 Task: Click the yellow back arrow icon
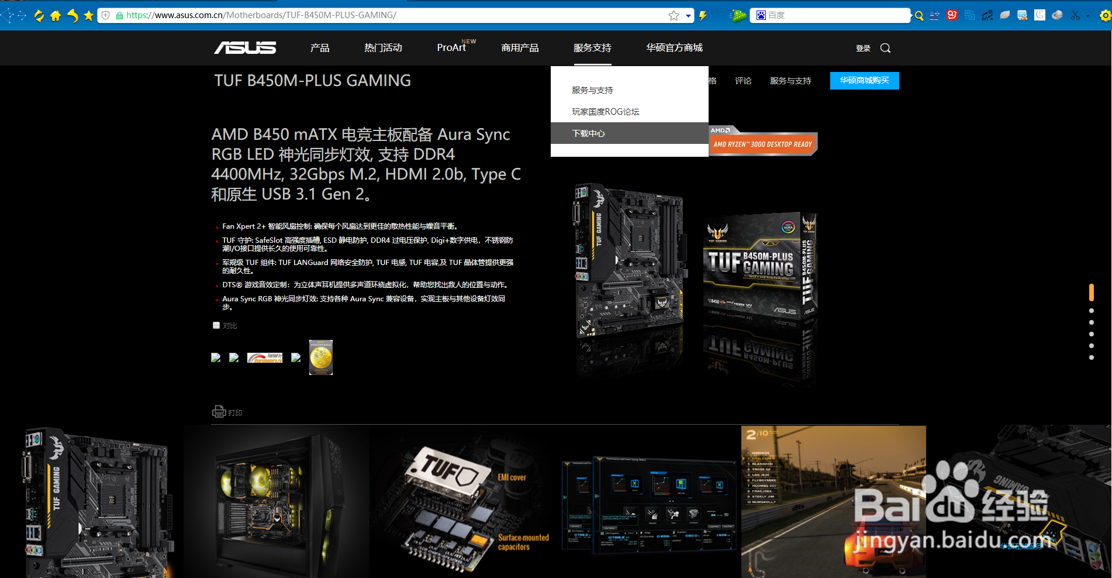tap(72, 16)
